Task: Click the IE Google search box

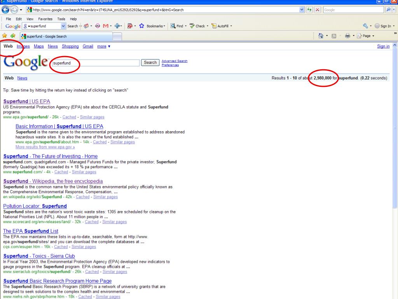Action: pos(353,10)
